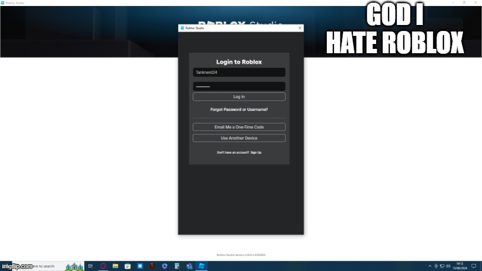
Task: Open Microsoft Store from the taskbar
Action: coord(128,266)
